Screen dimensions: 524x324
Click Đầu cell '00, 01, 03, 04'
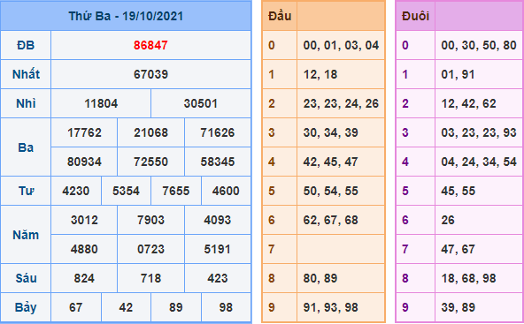[341, 45]
